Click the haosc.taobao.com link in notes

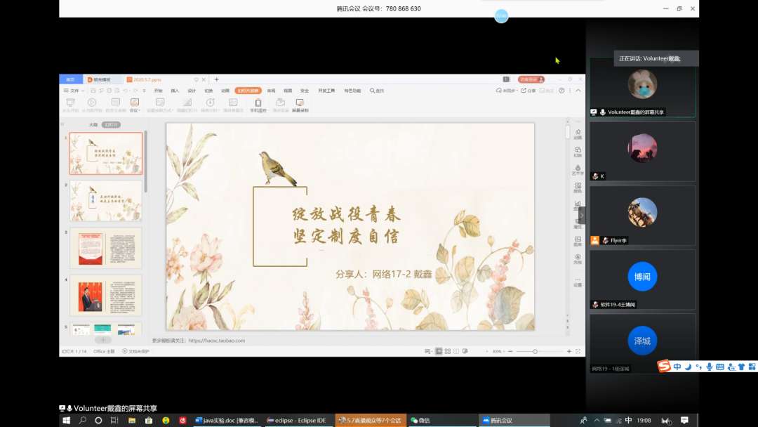coord(217,341)
